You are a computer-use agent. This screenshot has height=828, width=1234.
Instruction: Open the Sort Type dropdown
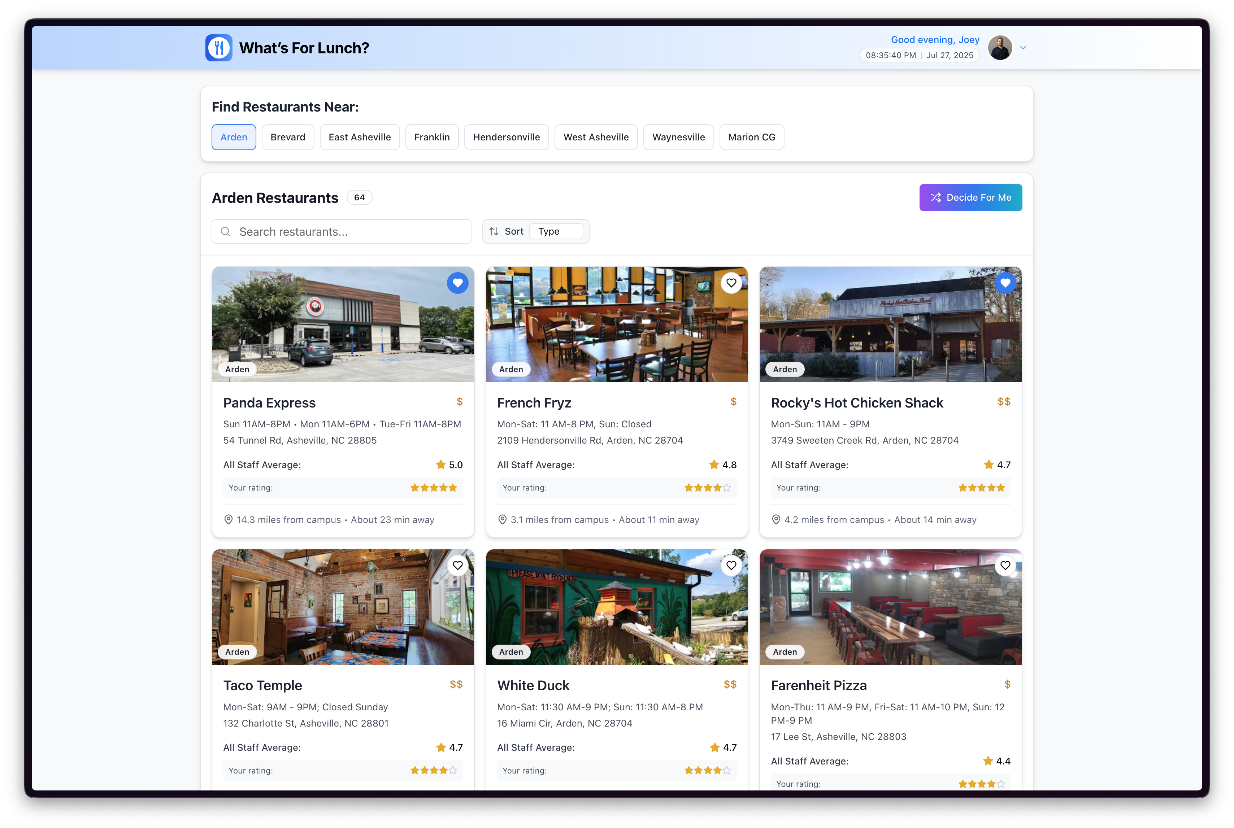pyautogui.click(x=556, y=232)
